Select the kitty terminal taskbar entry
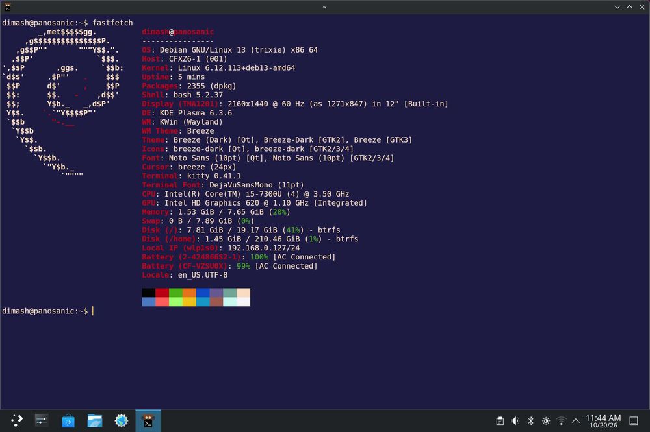Screen dimensions: 650x432 pos(148,421)
